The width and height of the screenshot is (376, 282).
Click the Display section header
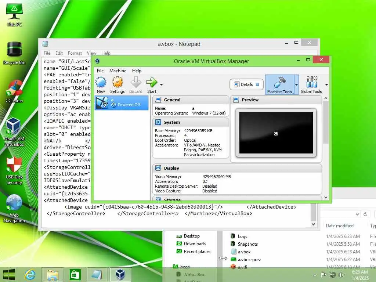pyautogui.click(x=237, y=168)
